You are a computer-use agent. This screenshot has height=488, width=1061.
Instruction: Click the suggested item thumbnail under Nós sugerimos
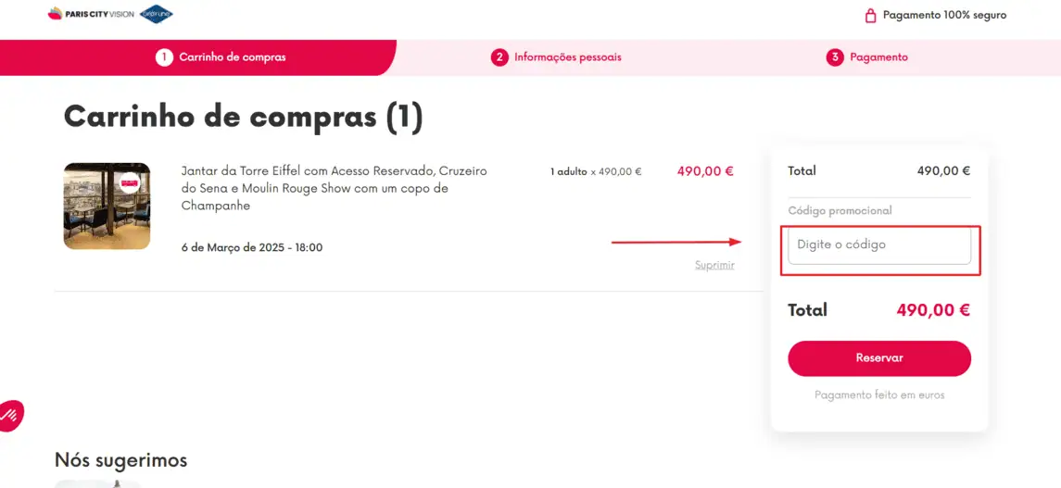click(x=98, y=484)
